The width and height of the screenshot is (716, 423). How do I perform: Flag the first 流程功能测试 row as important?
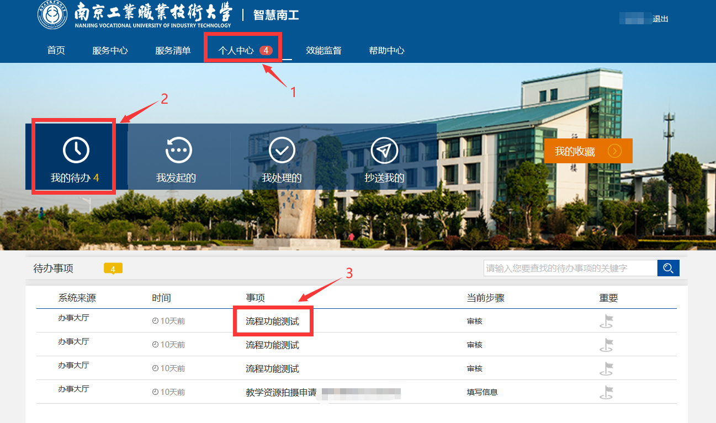pos(606,322)
